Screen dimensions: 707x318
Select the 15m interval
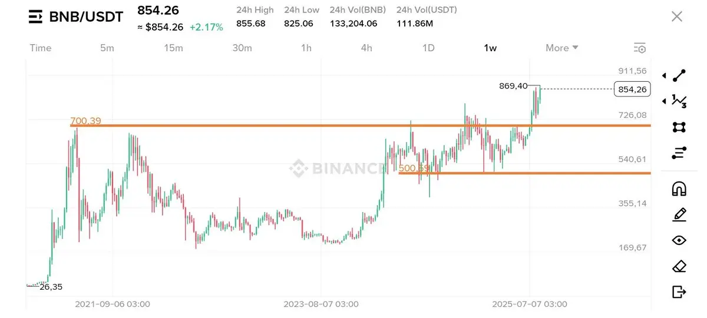[x=173, y=48]
